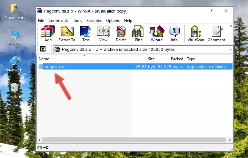The width and height of the screenshot is (248, 158).
Task: Click the archive icon in address bar
Action: pyautogui.click(x=57, y=49)
